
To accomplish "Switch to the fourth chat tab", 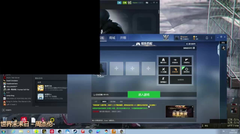I will [121, 101].
